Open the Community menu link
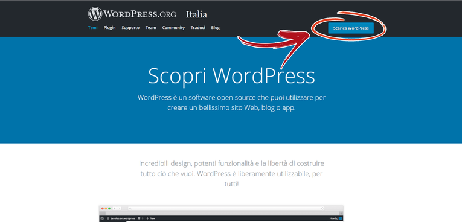Screen dimensions: 462x222 [173, 28]
